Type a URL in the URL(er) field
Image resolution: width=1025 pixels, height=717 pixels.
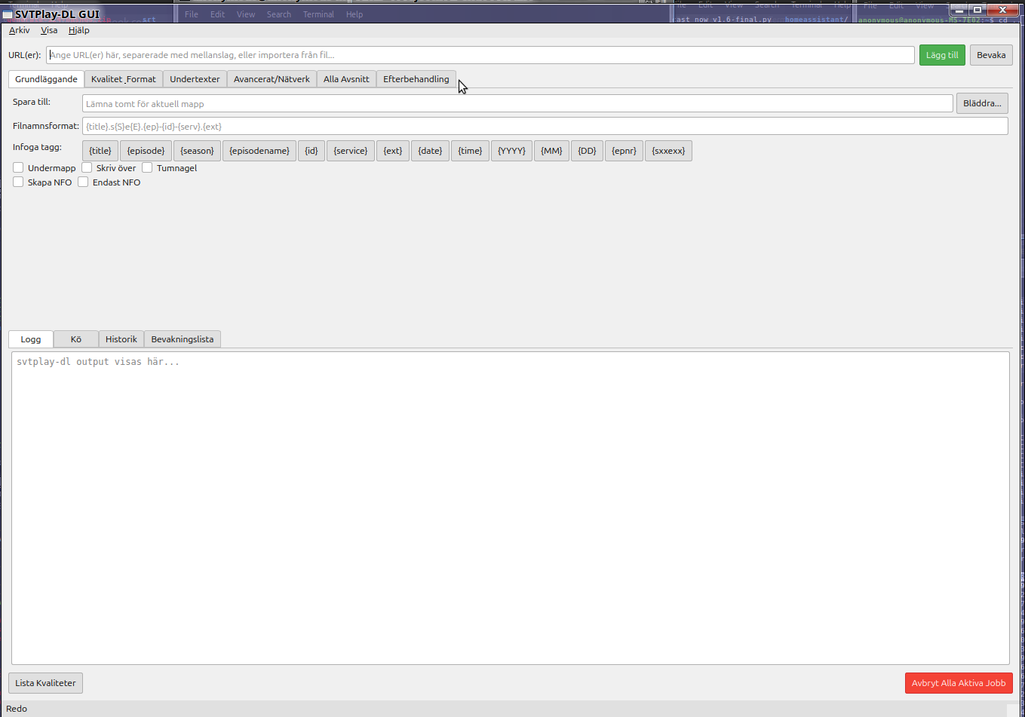pyautogui.click(x=479, y=54)
